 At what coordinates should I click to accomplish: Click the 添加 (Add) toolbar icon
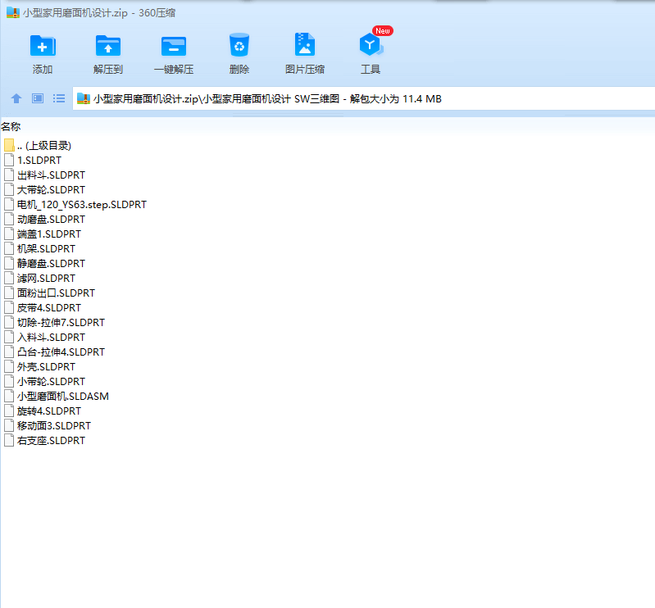pyautogui.click(x=43, y=46)
